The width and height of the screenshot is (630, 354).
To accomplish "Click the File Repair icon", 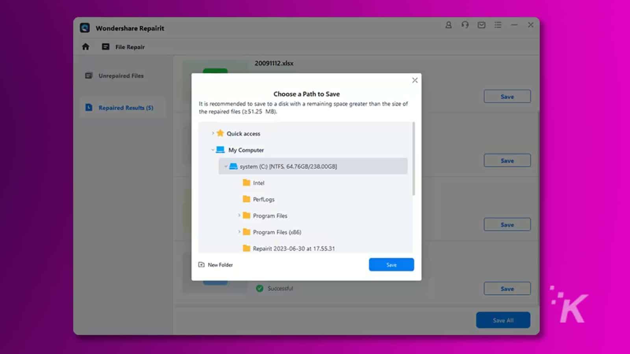I will pyautogui.click(x=106, y=47).
